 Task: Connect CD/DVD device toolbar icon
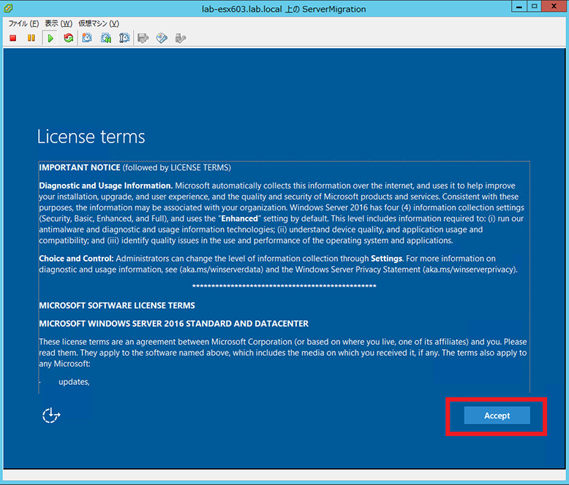162,38
